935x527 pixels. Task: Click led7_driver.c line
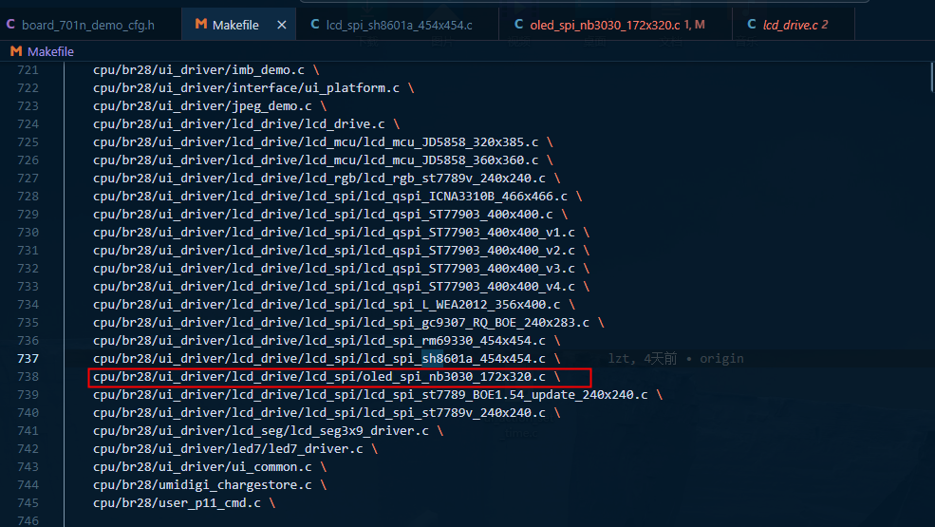pos(235,449)
